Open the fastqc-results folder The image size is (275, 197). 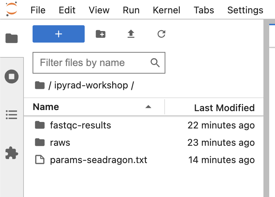pyautogui.click(x=80, y=125)
